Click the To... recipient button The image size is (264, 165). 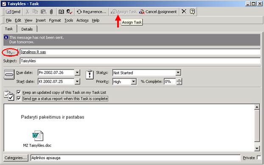[x=10, y=52]
